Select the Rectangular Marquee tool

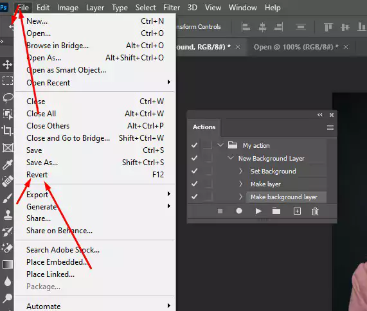[8, 80]
